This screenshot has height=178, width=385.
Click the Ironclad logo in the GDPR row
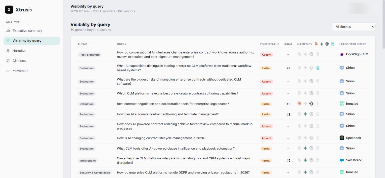click(342, 172)
